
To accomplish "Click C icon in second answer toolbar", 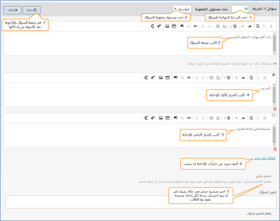I will [x=146, y=118].
